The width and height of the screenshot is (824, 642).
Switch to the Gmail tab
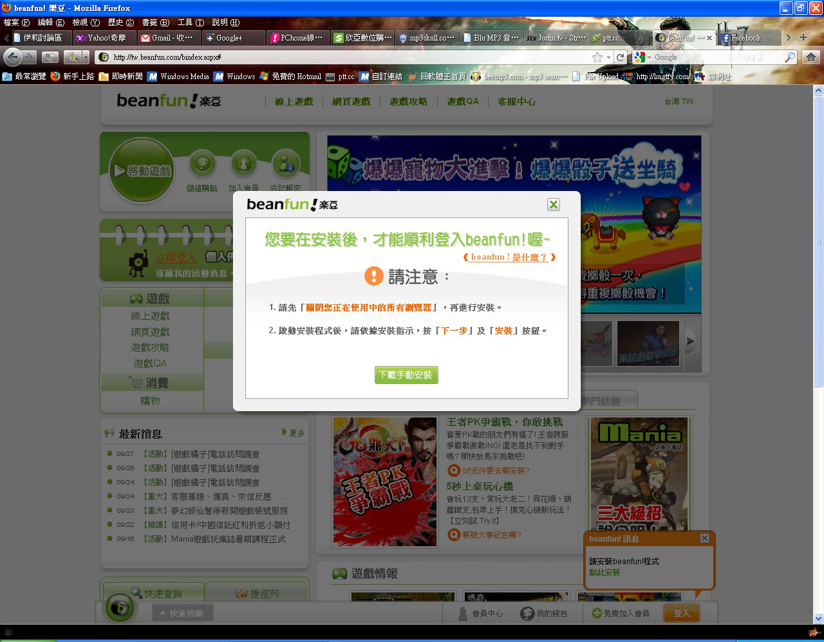169,38
